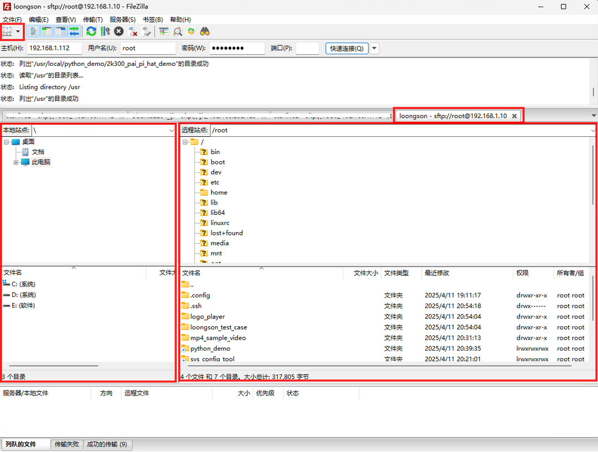Expand the 此电脑 tree node
Screen dimensions: 598x452
point(16,162)
